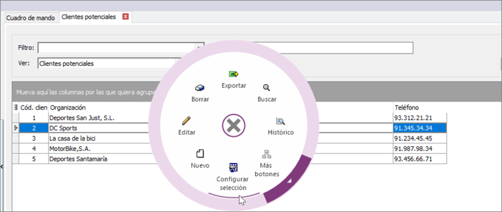Click the Borrar eraser icon

200,88
